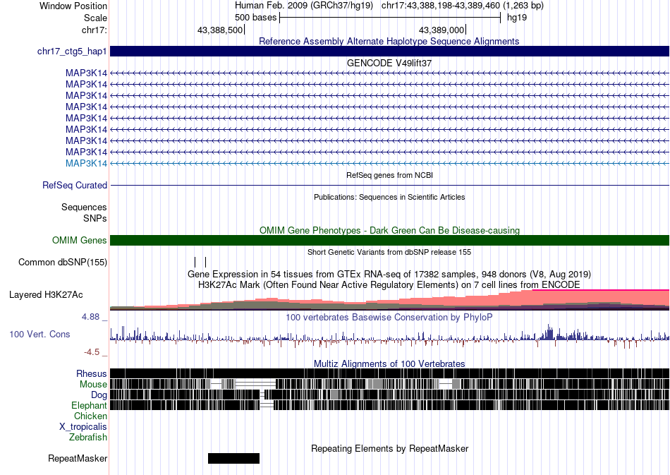This screenshot has width=670, height=475.
Task: Click the GENCODE V49lift37 track title
Action: [x=389, y=63]
